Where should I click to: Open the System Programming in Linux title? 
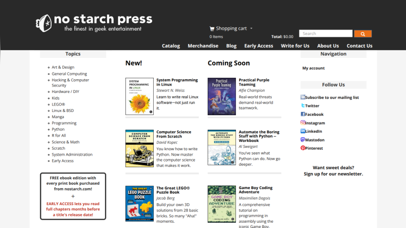tap(177, 82)
